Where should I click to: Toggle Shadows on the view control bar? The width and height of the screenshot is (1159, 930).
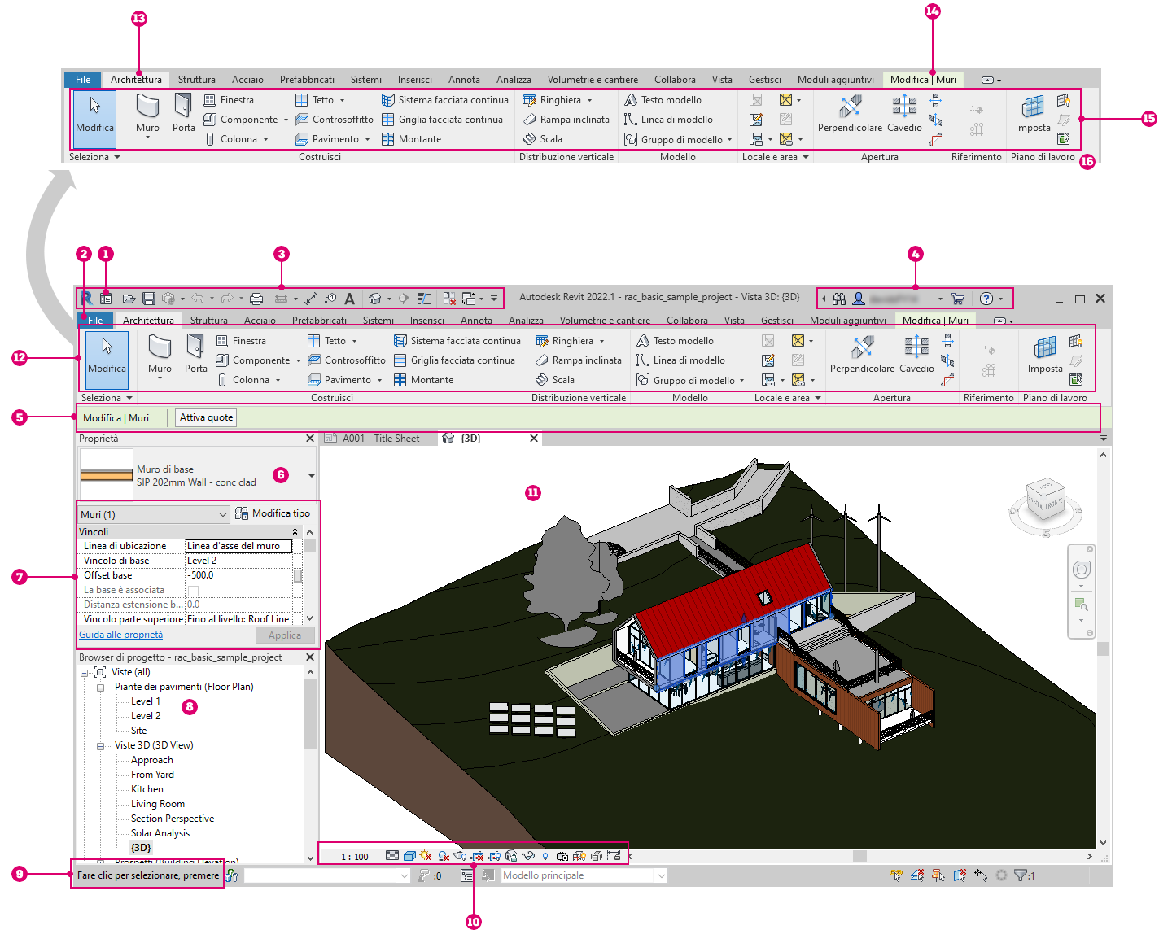click(444, 856)
